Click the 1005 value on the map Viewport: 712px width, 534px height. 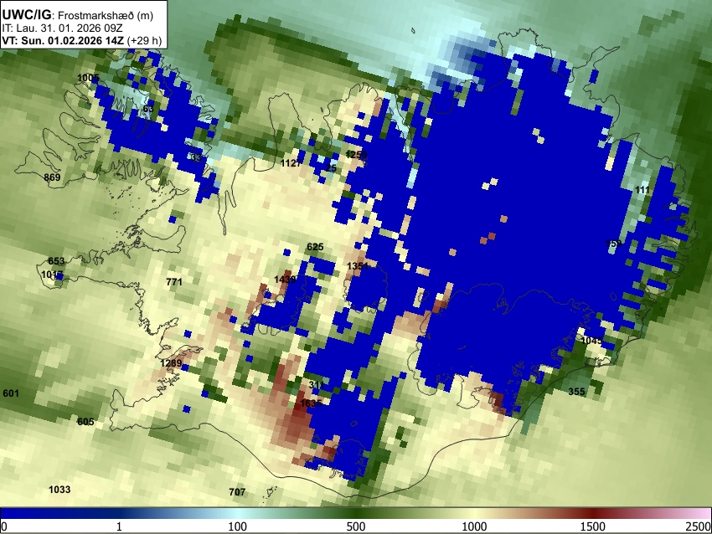[88, 78]
